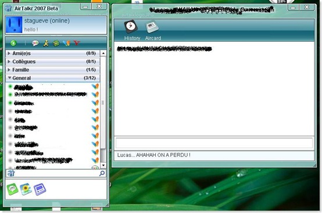Open the green IM bubble icon
The width and height of the screenshot is (322, 213).
(12, 189)
